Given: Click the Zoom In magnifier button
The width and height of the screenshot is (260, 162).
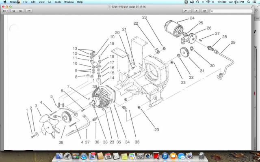Looking at the screenshot, I should [19, 11].
